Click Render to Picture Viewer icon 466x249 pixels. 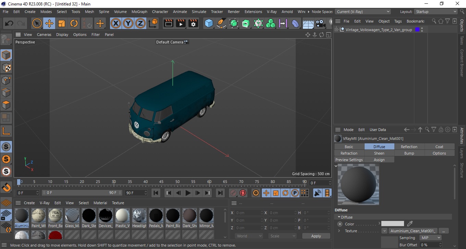(181, 24)
